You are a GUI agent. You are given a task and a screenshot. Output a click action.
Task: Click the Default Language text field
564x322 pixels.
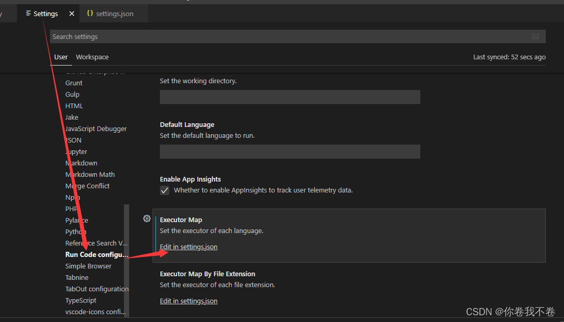(x=290, y=151)
